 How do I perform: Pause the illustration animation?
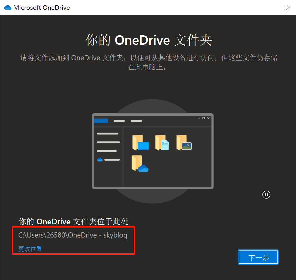point(266,195)
